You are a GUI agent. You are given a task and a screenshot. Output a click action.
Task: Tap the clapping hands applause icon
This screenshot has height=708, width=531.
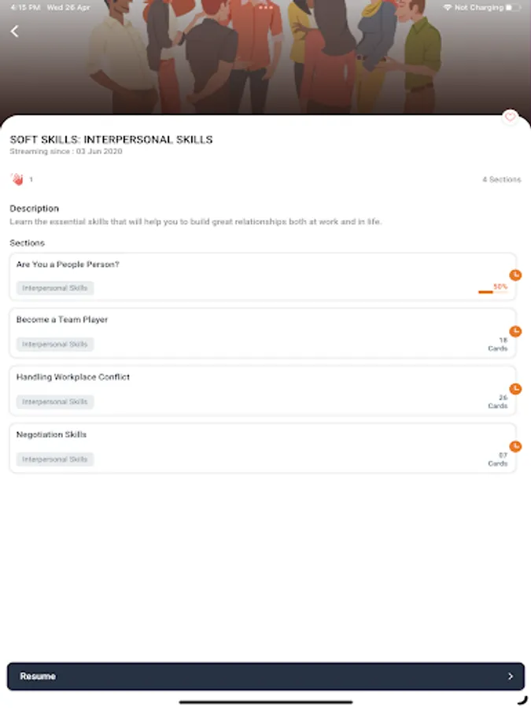17,179
